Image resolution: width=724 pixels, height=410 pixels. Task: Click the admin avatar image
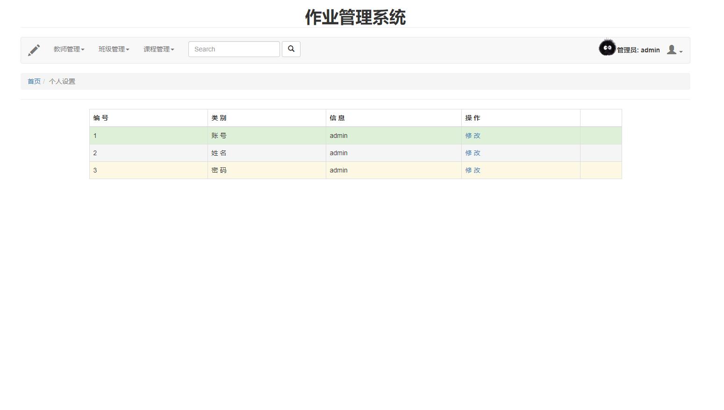(x=607, y=47)
